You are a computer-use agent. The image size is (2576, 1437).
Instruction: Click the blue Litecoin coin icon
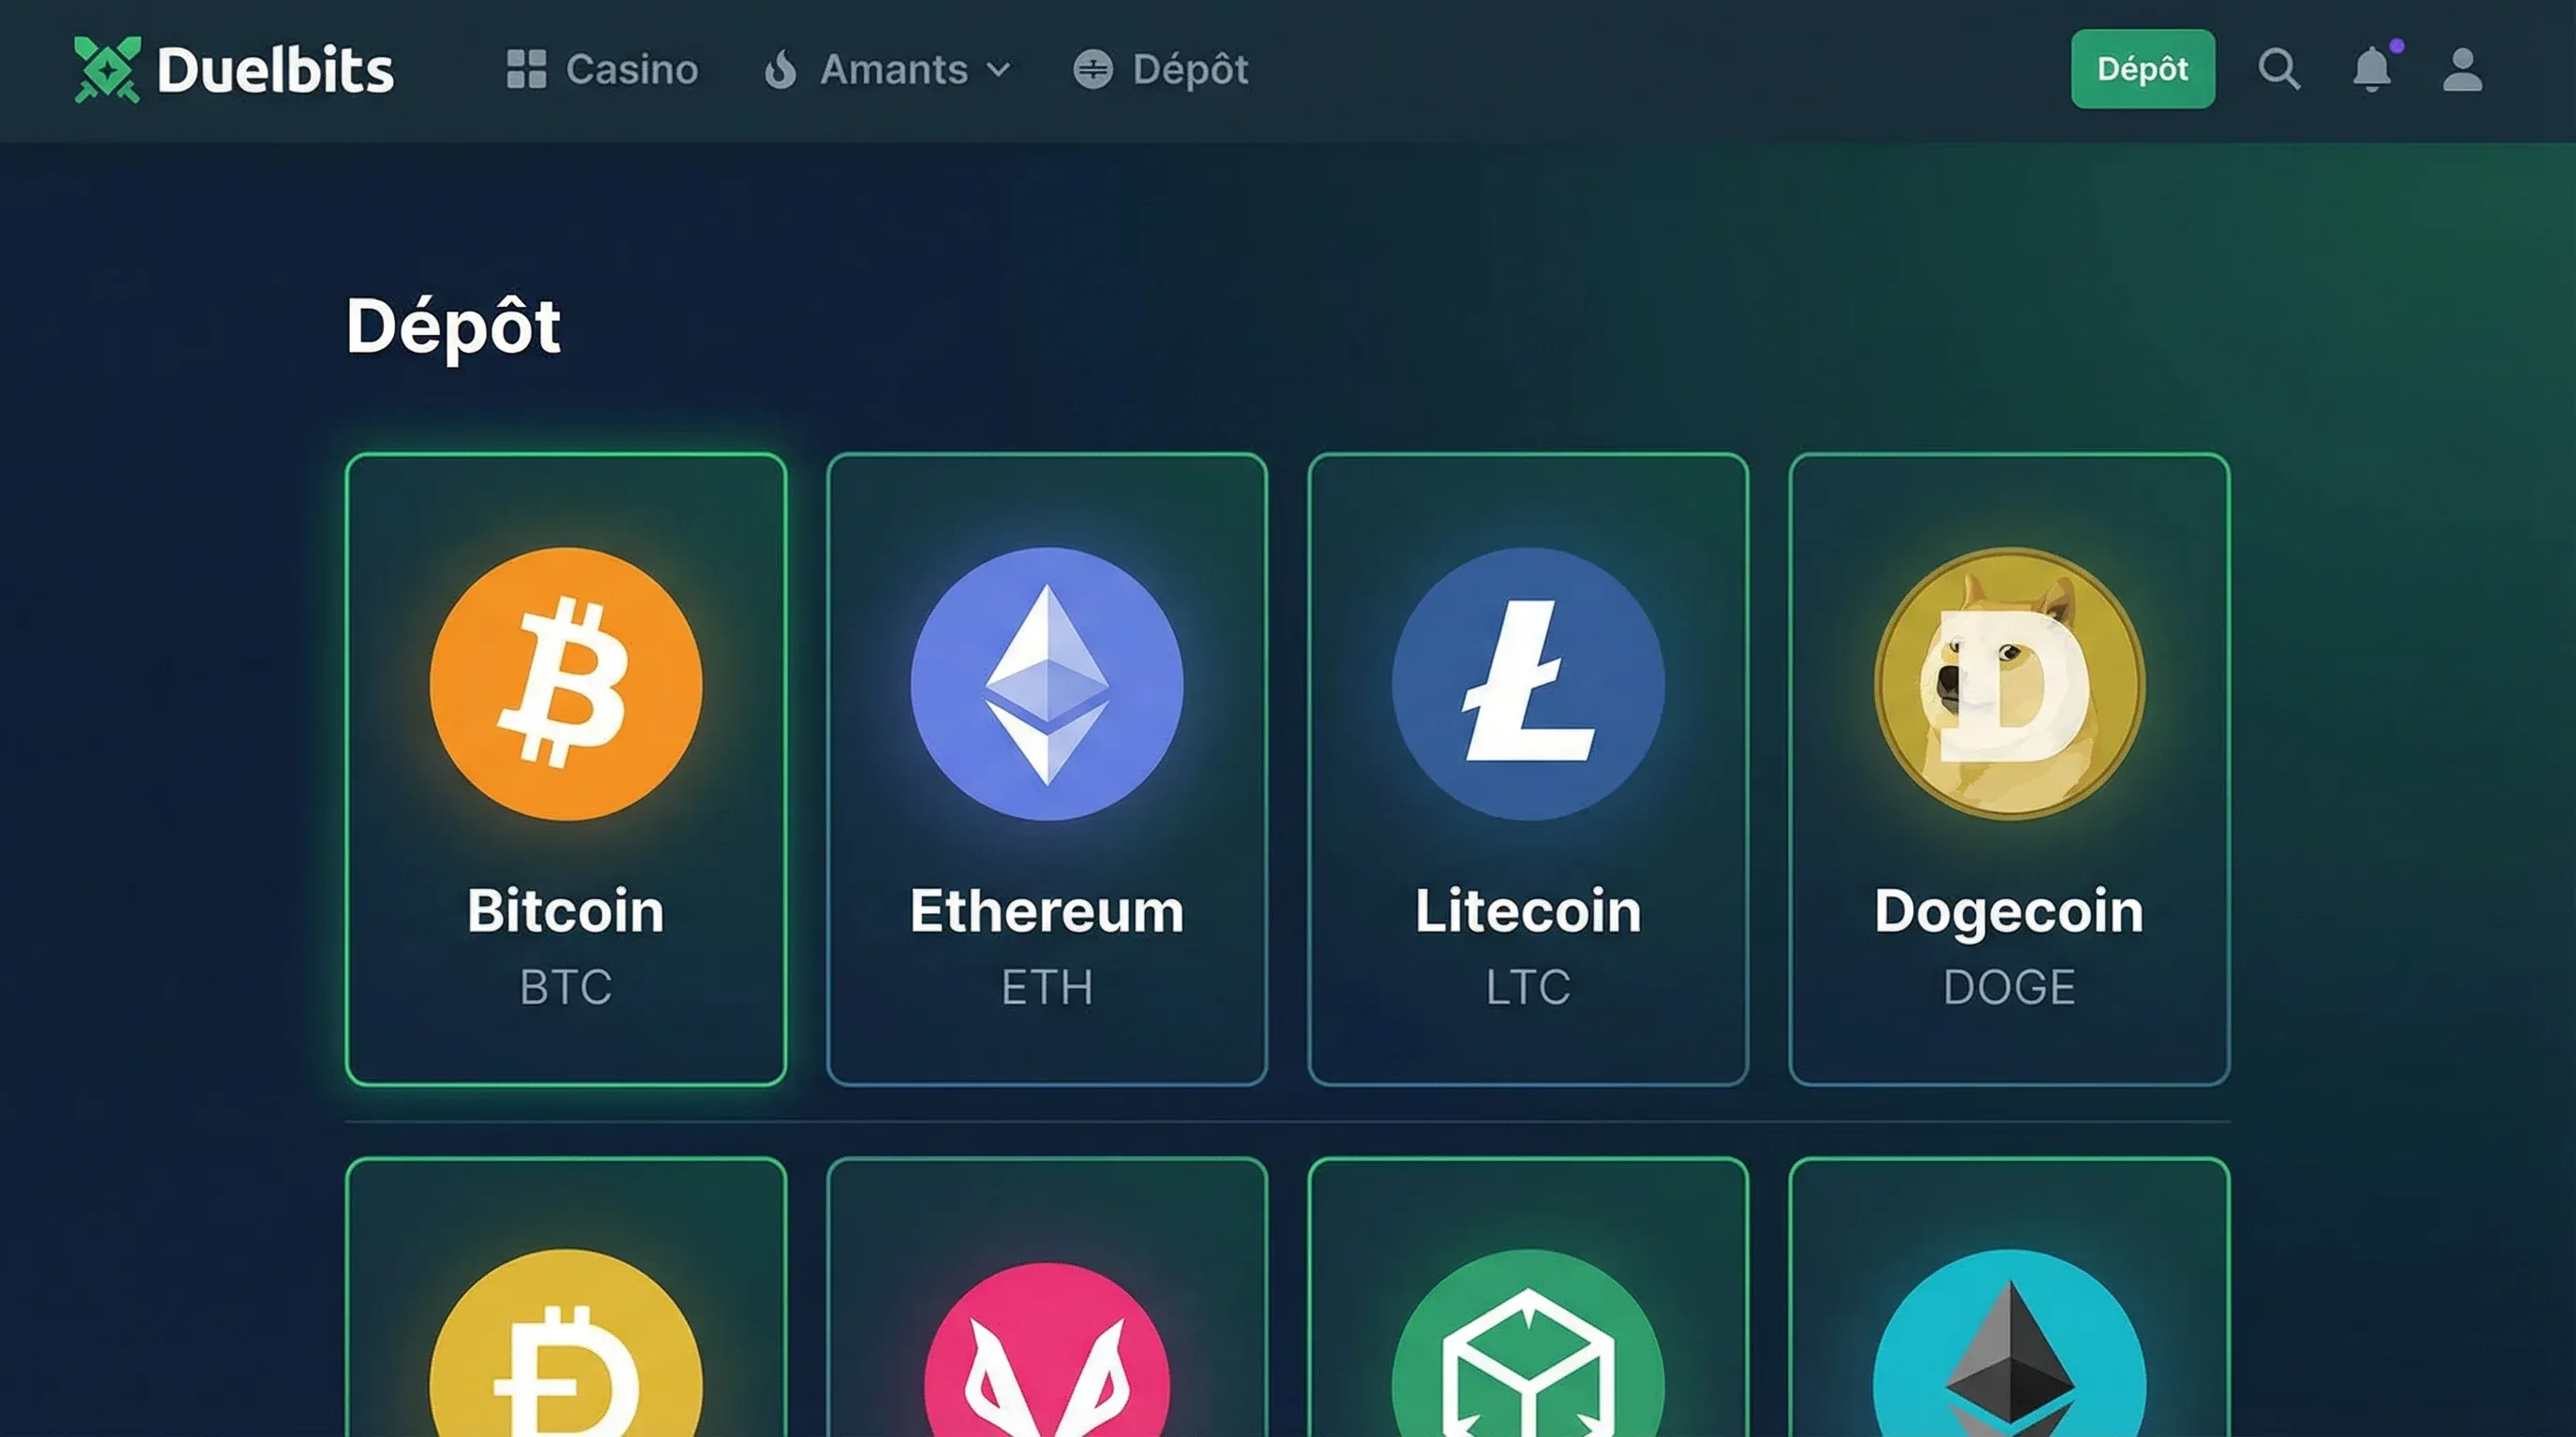[1528, 684]
